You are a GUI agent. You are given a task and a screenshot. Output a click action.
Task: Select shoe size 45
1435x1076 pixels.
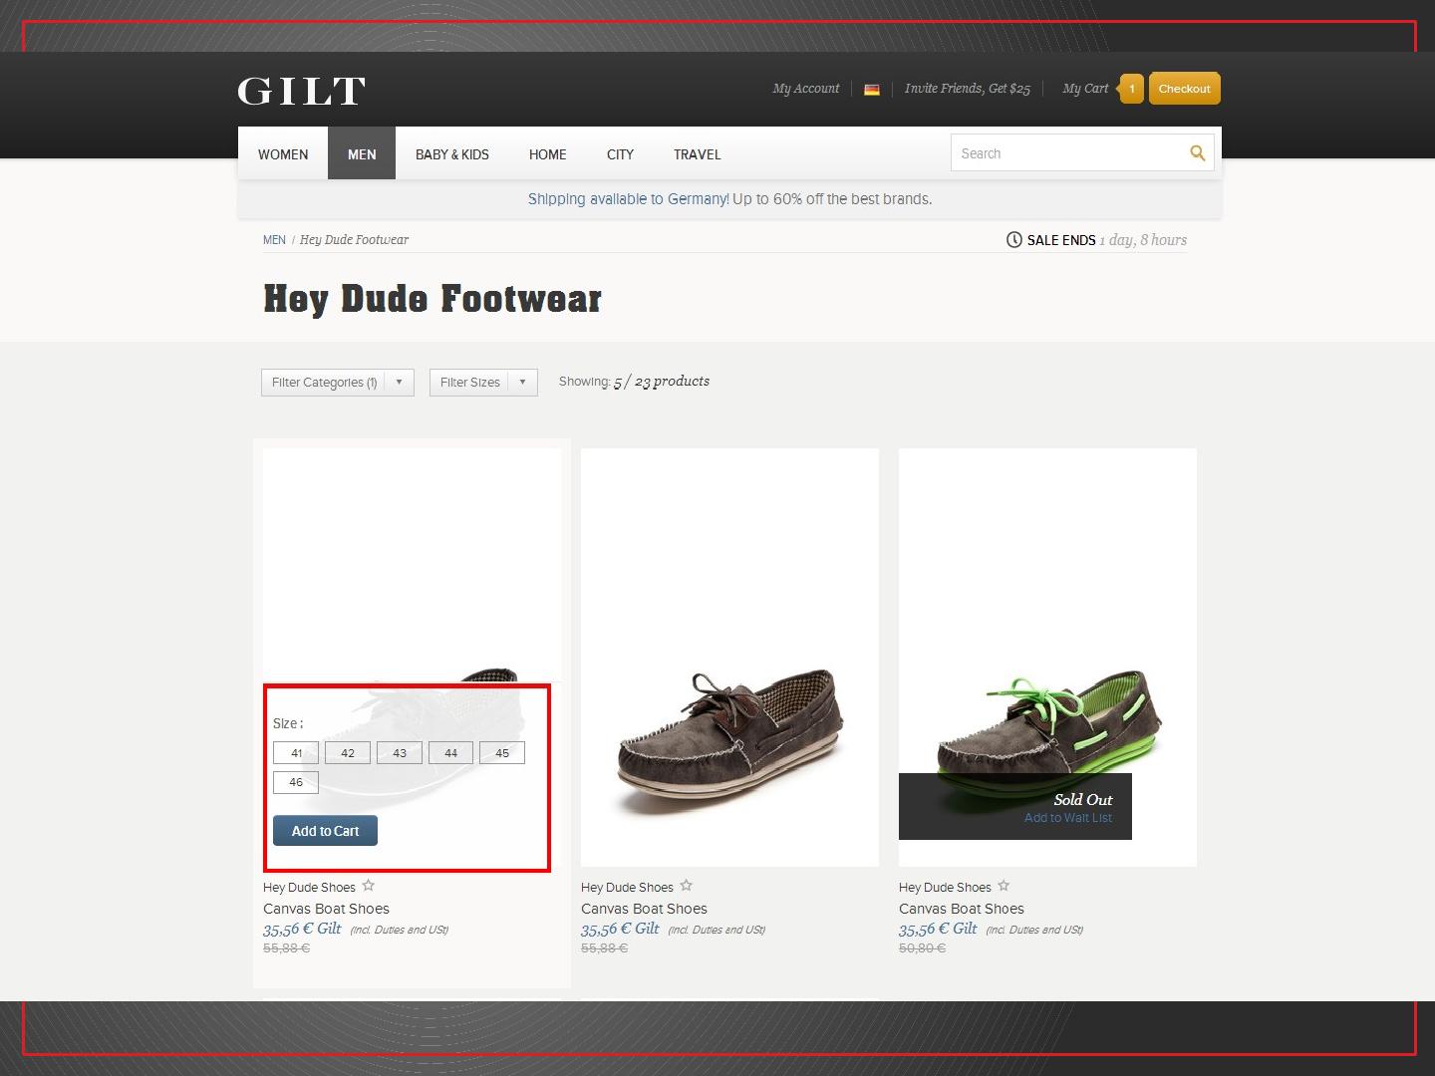coord(502,753)
